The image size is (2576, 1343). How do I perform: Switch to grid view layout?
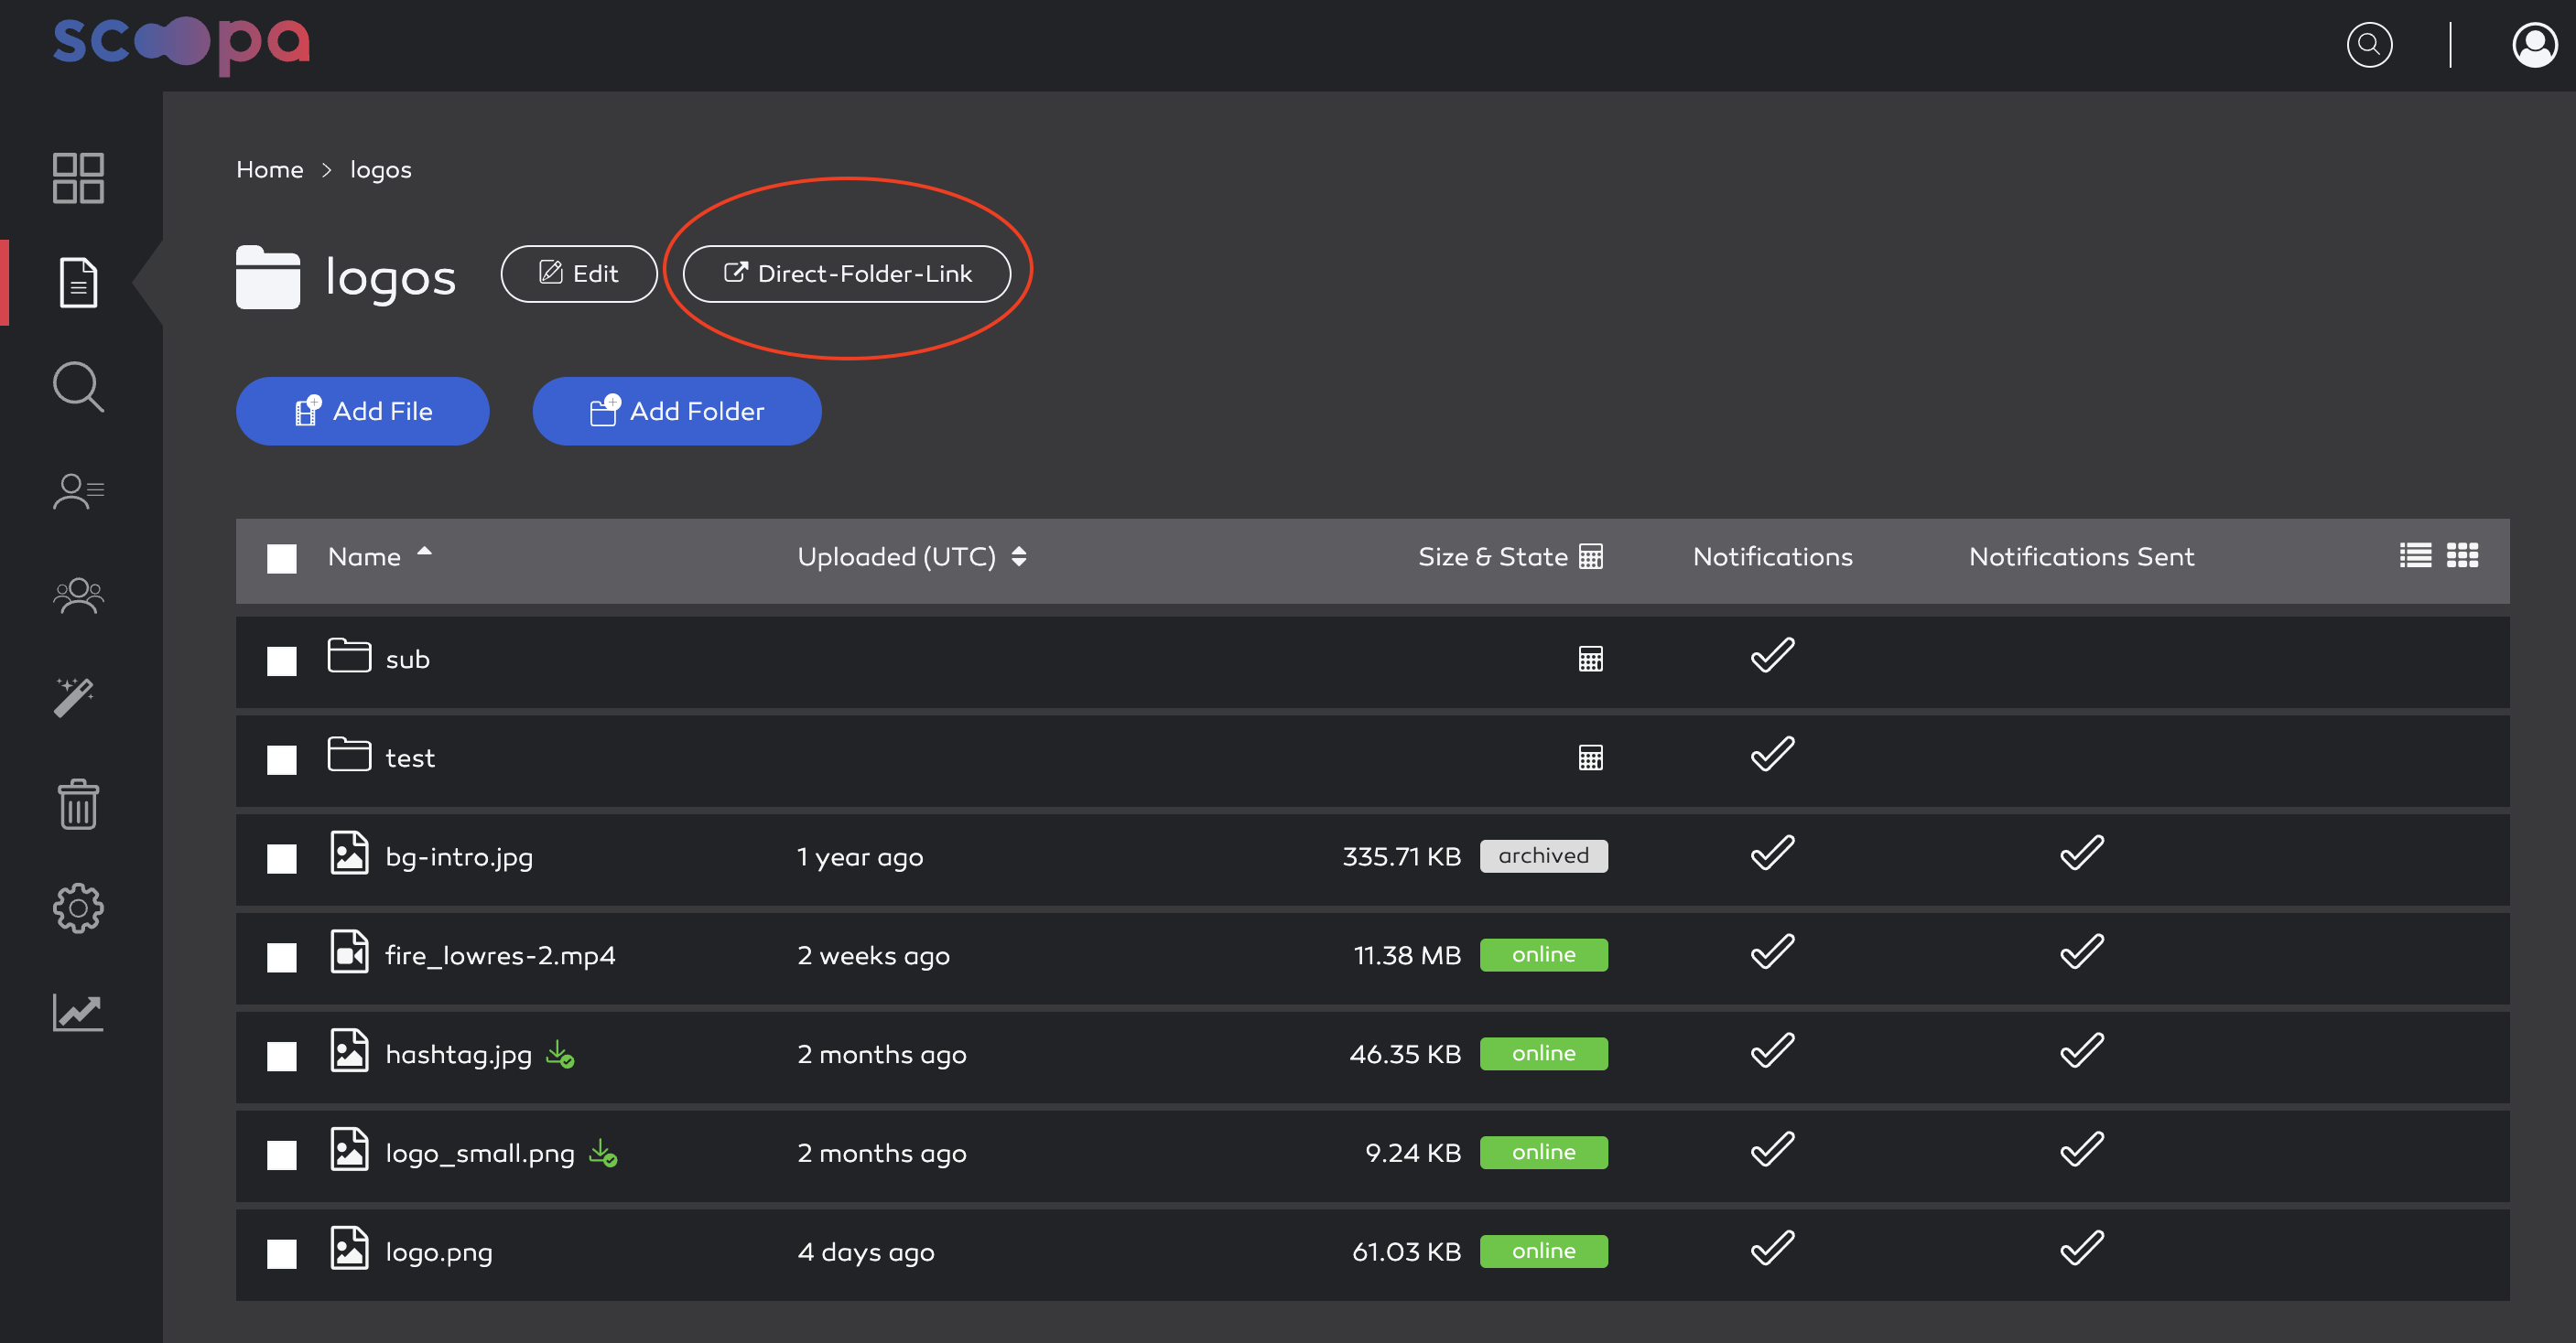[x=2462, y=555]
